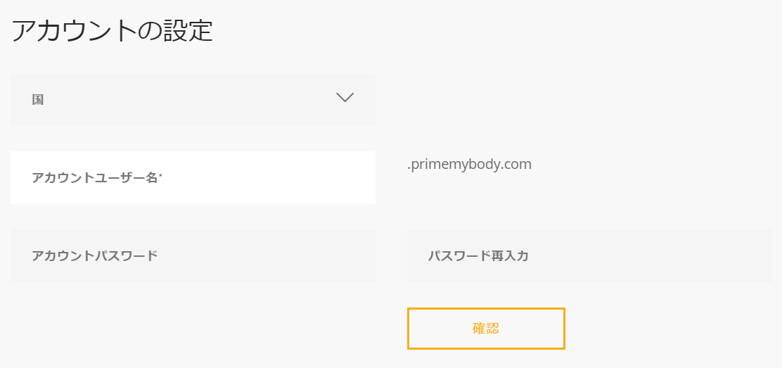Viewport: 782px width, 368px height.
Task: Click the 確認 text in the orange-bordered button
Action: point(486,329)
